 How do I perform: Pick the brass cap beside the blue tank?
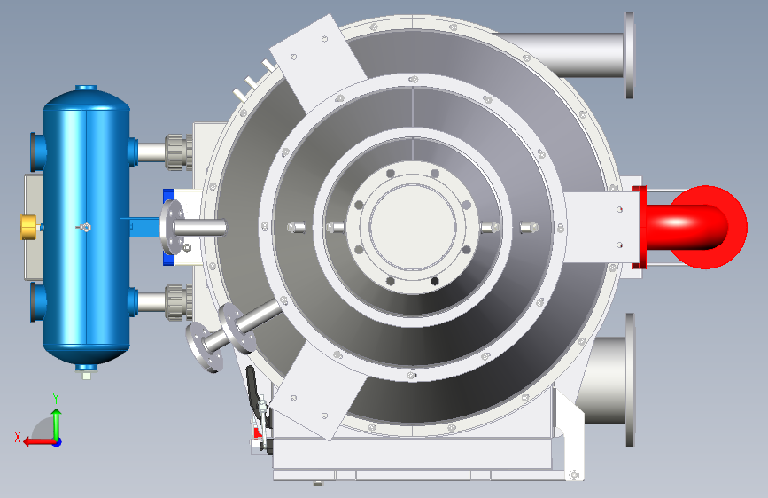click(x=29, y=227)
